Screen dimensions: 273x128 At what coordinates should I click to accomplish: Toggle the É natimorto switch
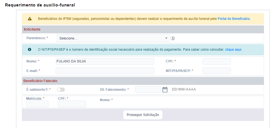coord(61,90)
